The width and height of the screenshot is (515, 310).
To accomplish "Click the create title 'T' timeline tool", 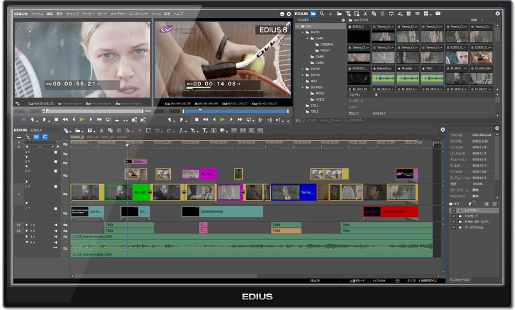I will tap(205, 130).
